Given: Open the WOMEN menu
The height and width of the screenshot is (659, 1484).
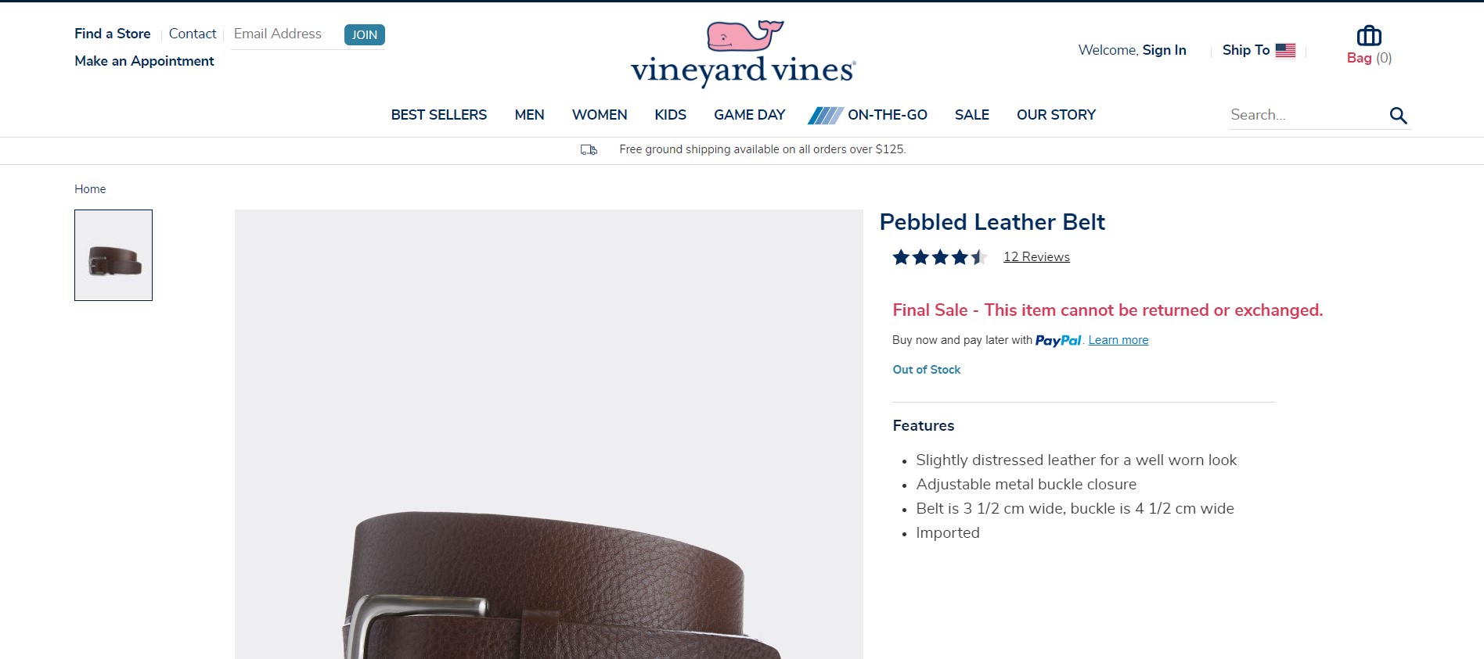Looking at the screenshot, I should point(600,115).
